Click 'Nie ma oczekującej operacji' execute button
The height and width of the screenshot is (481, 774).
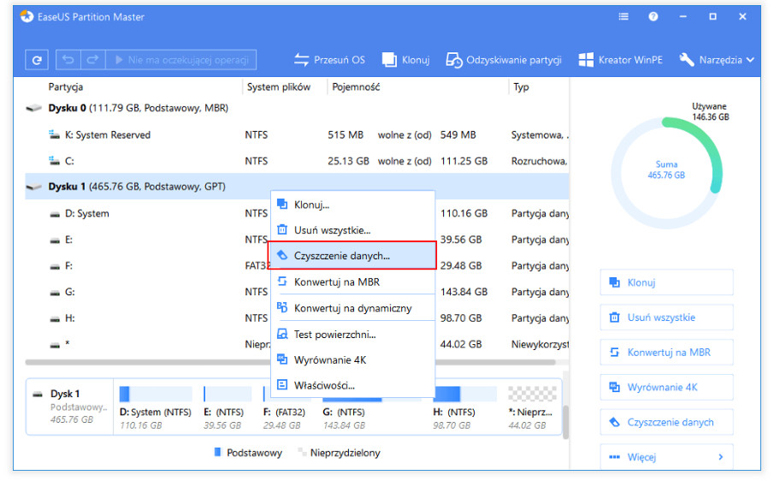(181, 60)
